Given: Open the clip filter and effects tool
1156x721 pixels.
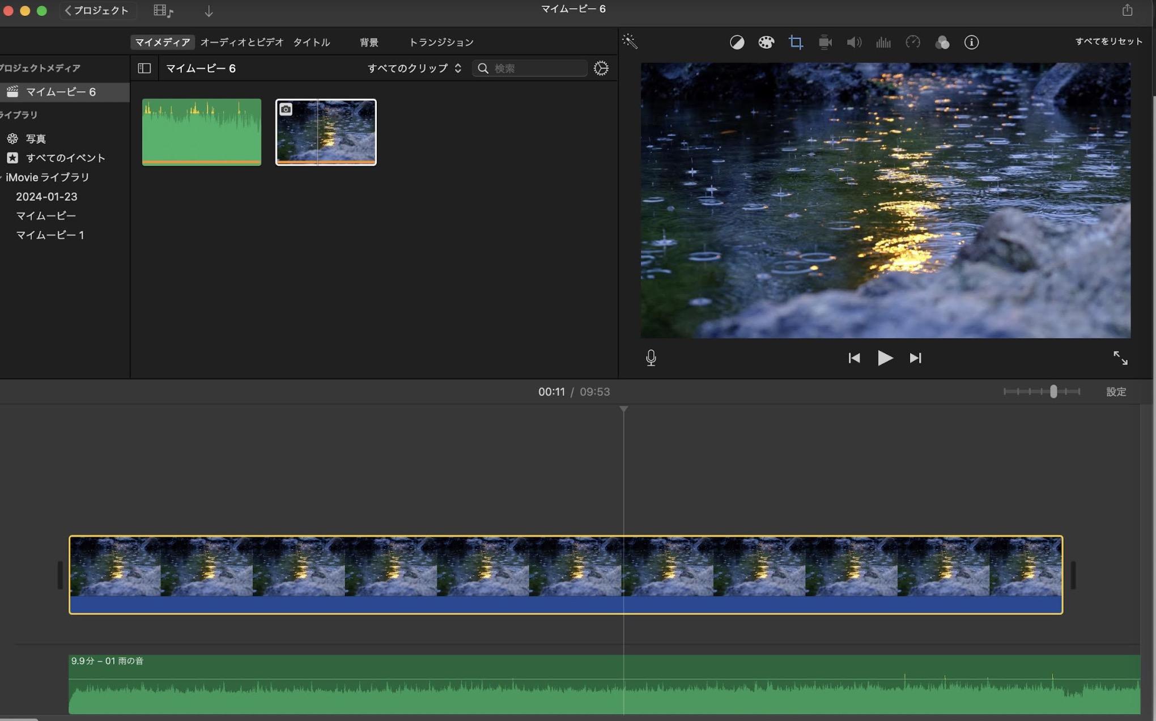Looking at the screenshot, I should tap(942, 43).
